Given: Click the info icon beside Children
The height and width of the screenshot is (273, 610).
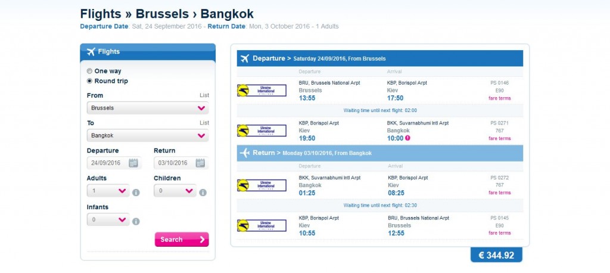Looking at the screenshot, I should (x=203, y=193).
